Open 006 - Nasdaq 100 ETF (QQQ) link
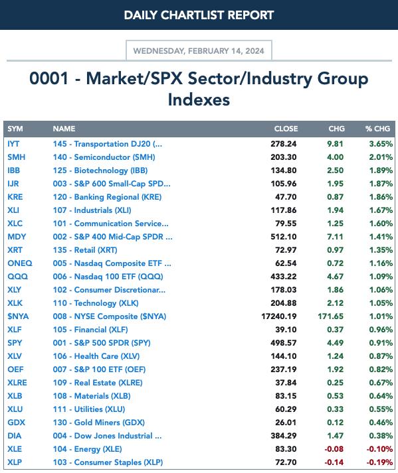This screenshot has width=398, height=473. (x=108, y=277)
